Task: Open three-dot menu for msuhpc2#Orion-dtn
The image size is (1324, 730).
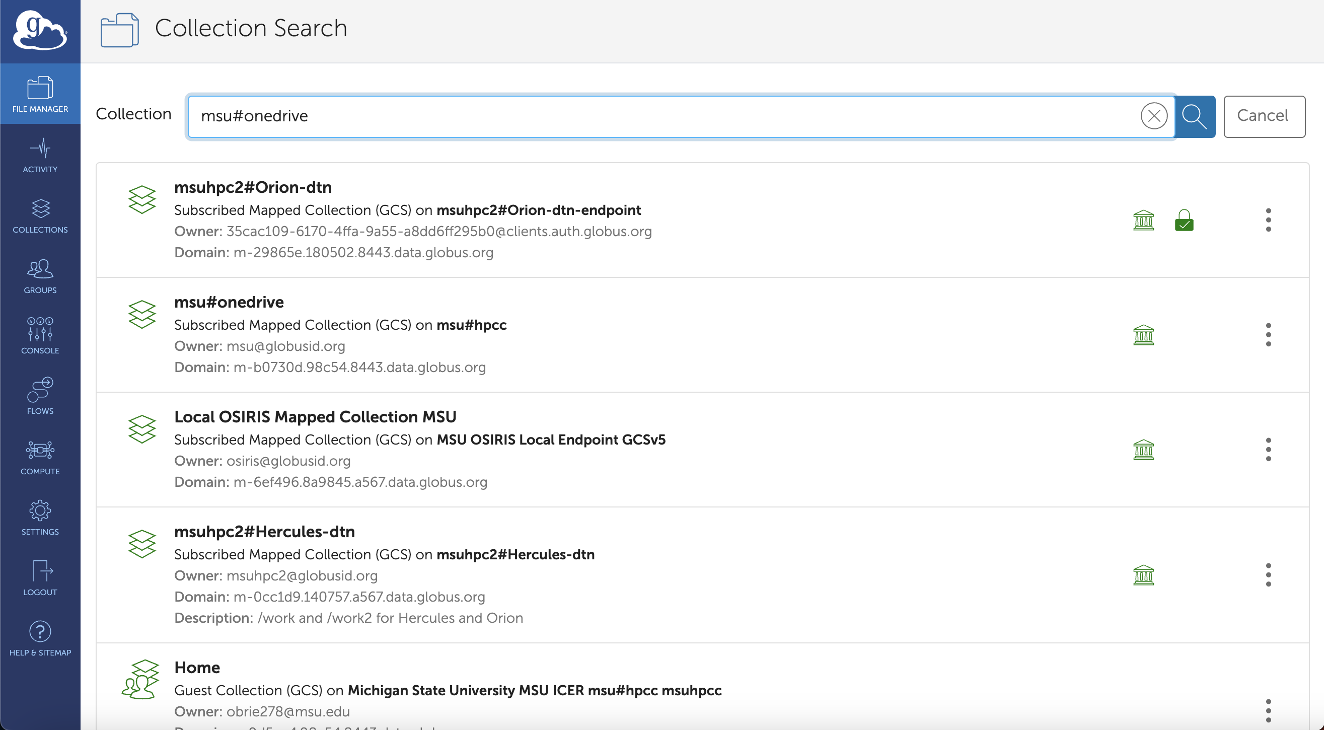Action: point(1268,220)
